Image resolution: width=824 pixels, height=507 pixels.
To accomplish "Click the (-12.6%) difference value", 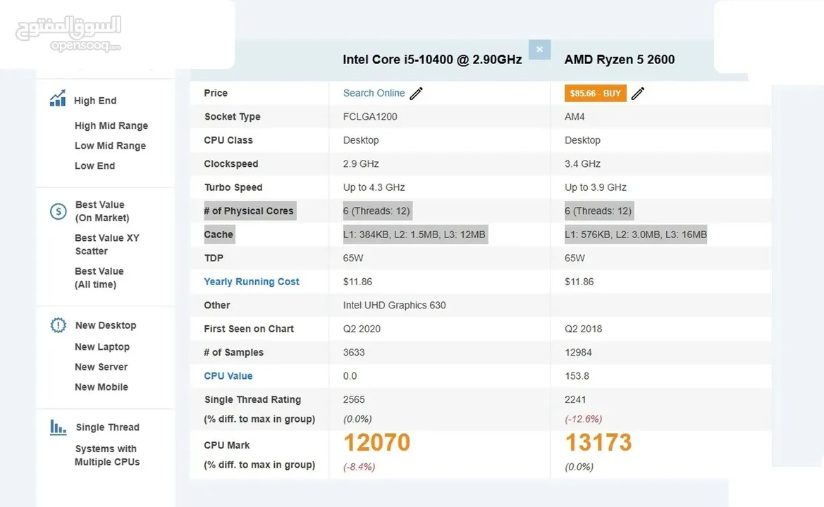I will pos(584,419).
